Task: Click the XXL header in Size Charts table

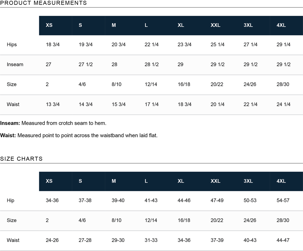Action: pos(215,181)
